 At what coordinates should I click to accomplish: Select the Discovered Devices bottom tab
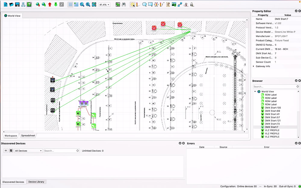13,182
